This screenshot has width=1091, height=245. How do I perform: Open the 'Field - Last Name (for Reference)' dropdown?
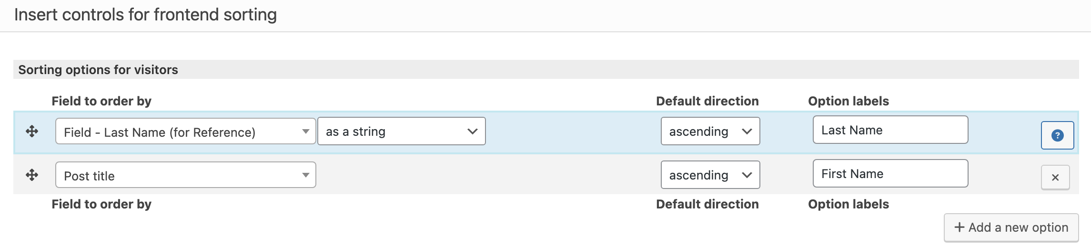[186, 132]
